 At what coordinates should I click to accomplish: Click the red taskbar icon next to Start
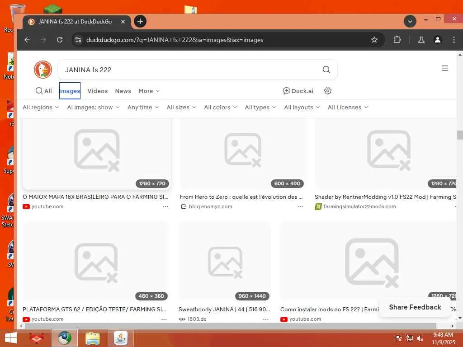tap(37, 338)
